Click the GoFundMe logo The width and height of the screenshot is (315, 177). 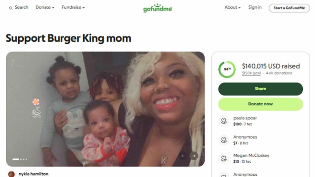click(x=157, y=8)
